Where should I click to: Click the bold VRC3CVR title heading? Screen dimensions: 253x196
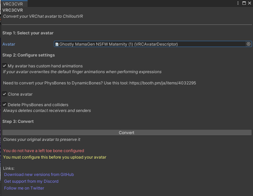coord(13,10)
